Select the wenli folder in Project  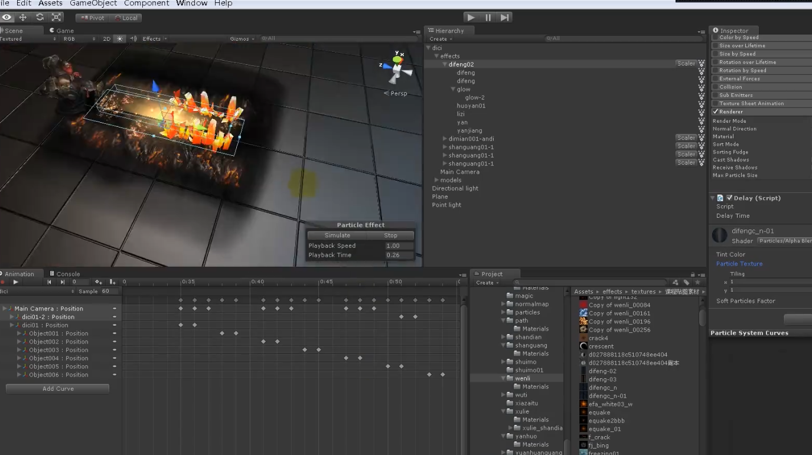(523, 379)
